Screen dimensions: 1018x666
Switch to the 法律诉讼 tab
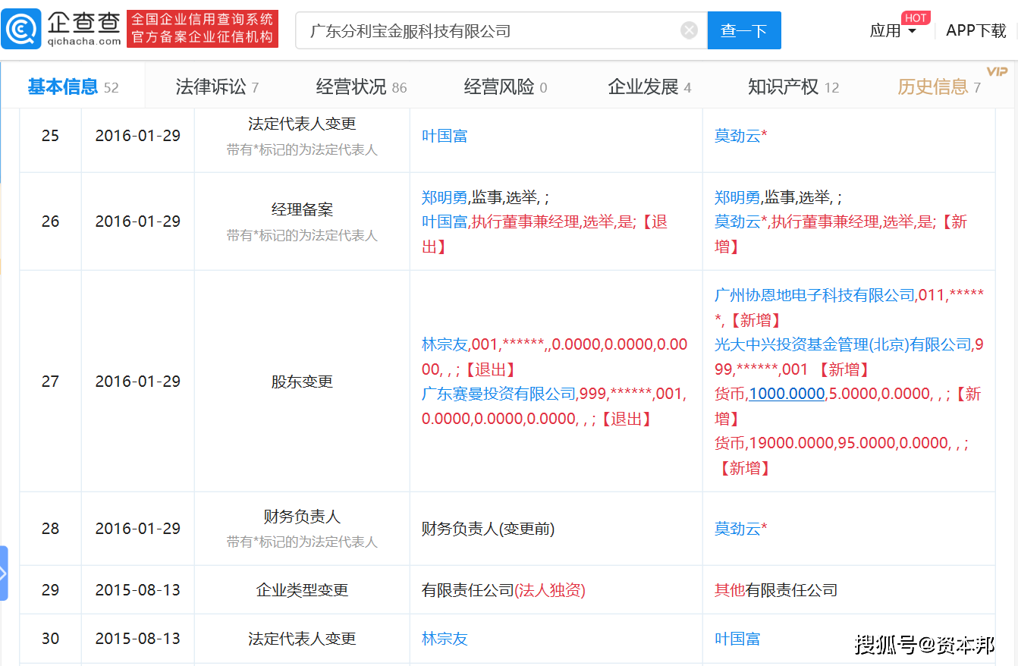click(x=217, y=87)
